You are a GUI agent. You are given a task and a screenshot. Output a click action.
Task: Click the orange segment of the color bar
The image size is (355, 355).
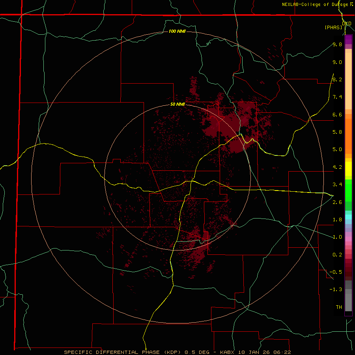pos(348,136)
